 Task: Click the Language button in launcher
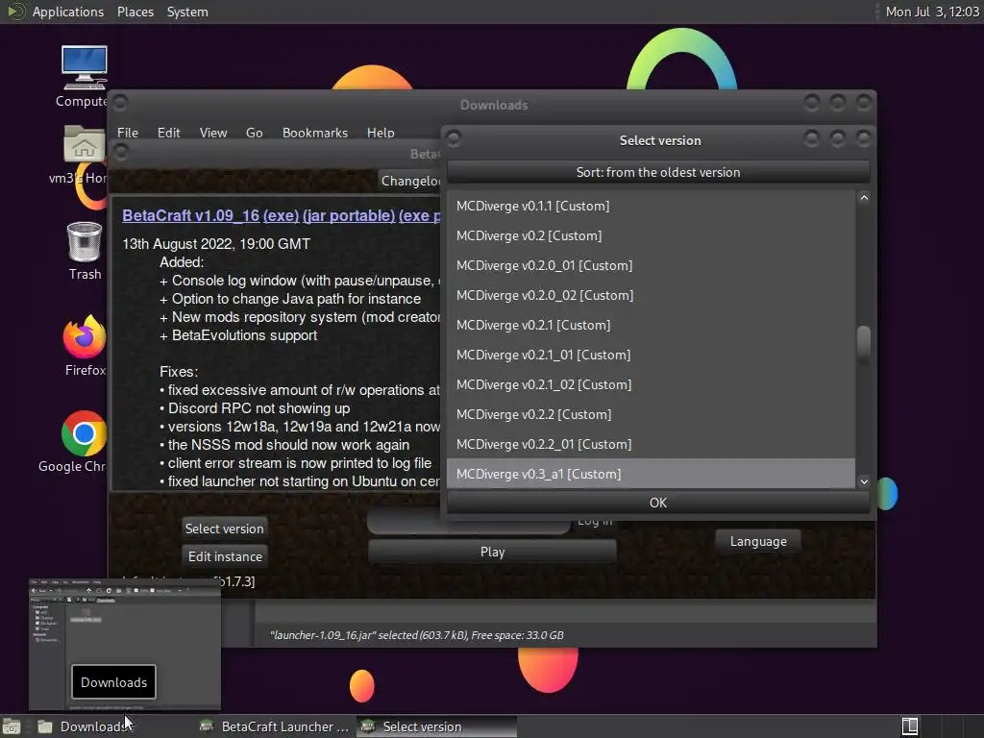[758, 541]
